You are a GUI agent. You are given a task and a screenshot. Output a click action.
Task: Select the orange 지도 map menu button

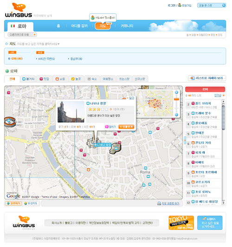click(103, 26)
